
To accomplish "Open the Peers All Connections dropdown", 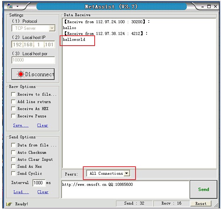I will [108, 173].
